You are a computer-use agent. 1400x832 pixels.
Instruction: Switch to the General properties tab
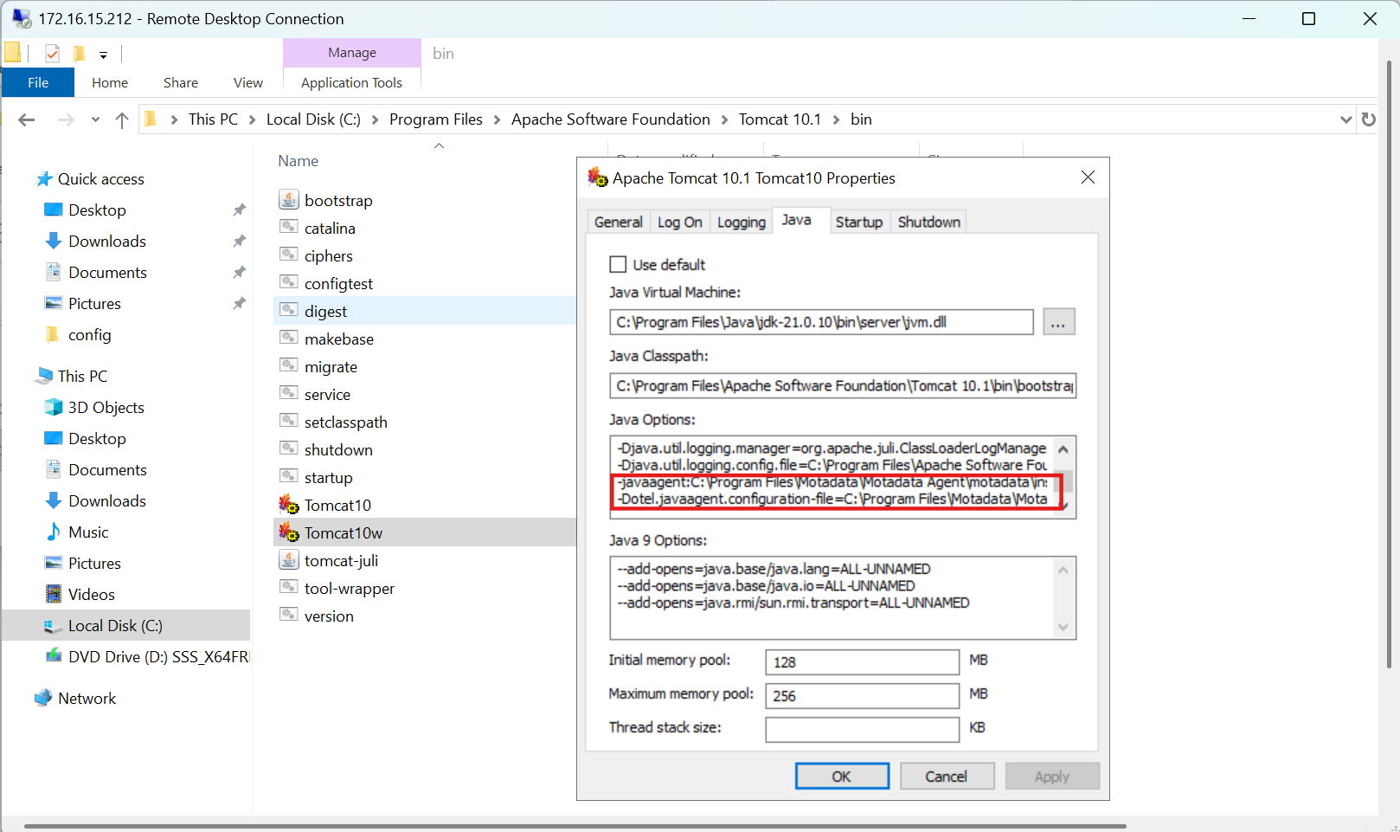coord(619,222)
